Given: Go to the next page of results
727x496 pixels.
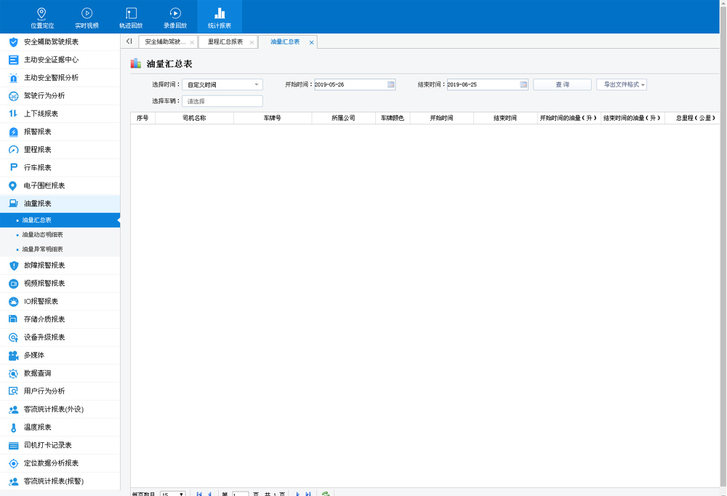Looking at the screenshot, I should click(x=297, y=493).
